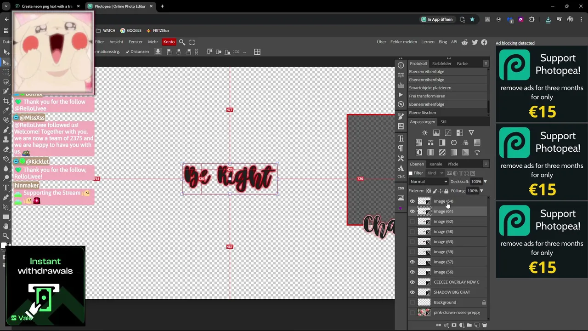Viewport: 588px width, 331px height.
Task: Toggle fullscreen mode icon
Action: tap(192, 42)
